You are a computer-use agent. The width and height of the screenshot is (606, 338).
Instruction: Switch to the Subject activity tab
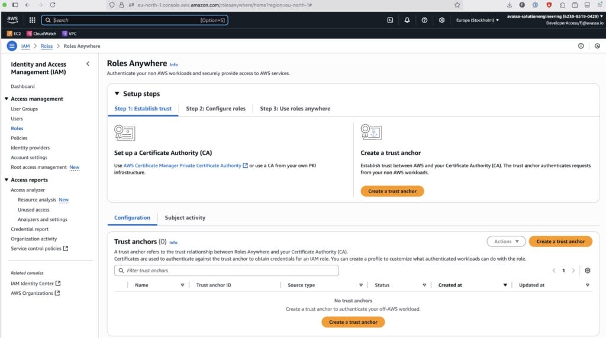tap(185, 217)
